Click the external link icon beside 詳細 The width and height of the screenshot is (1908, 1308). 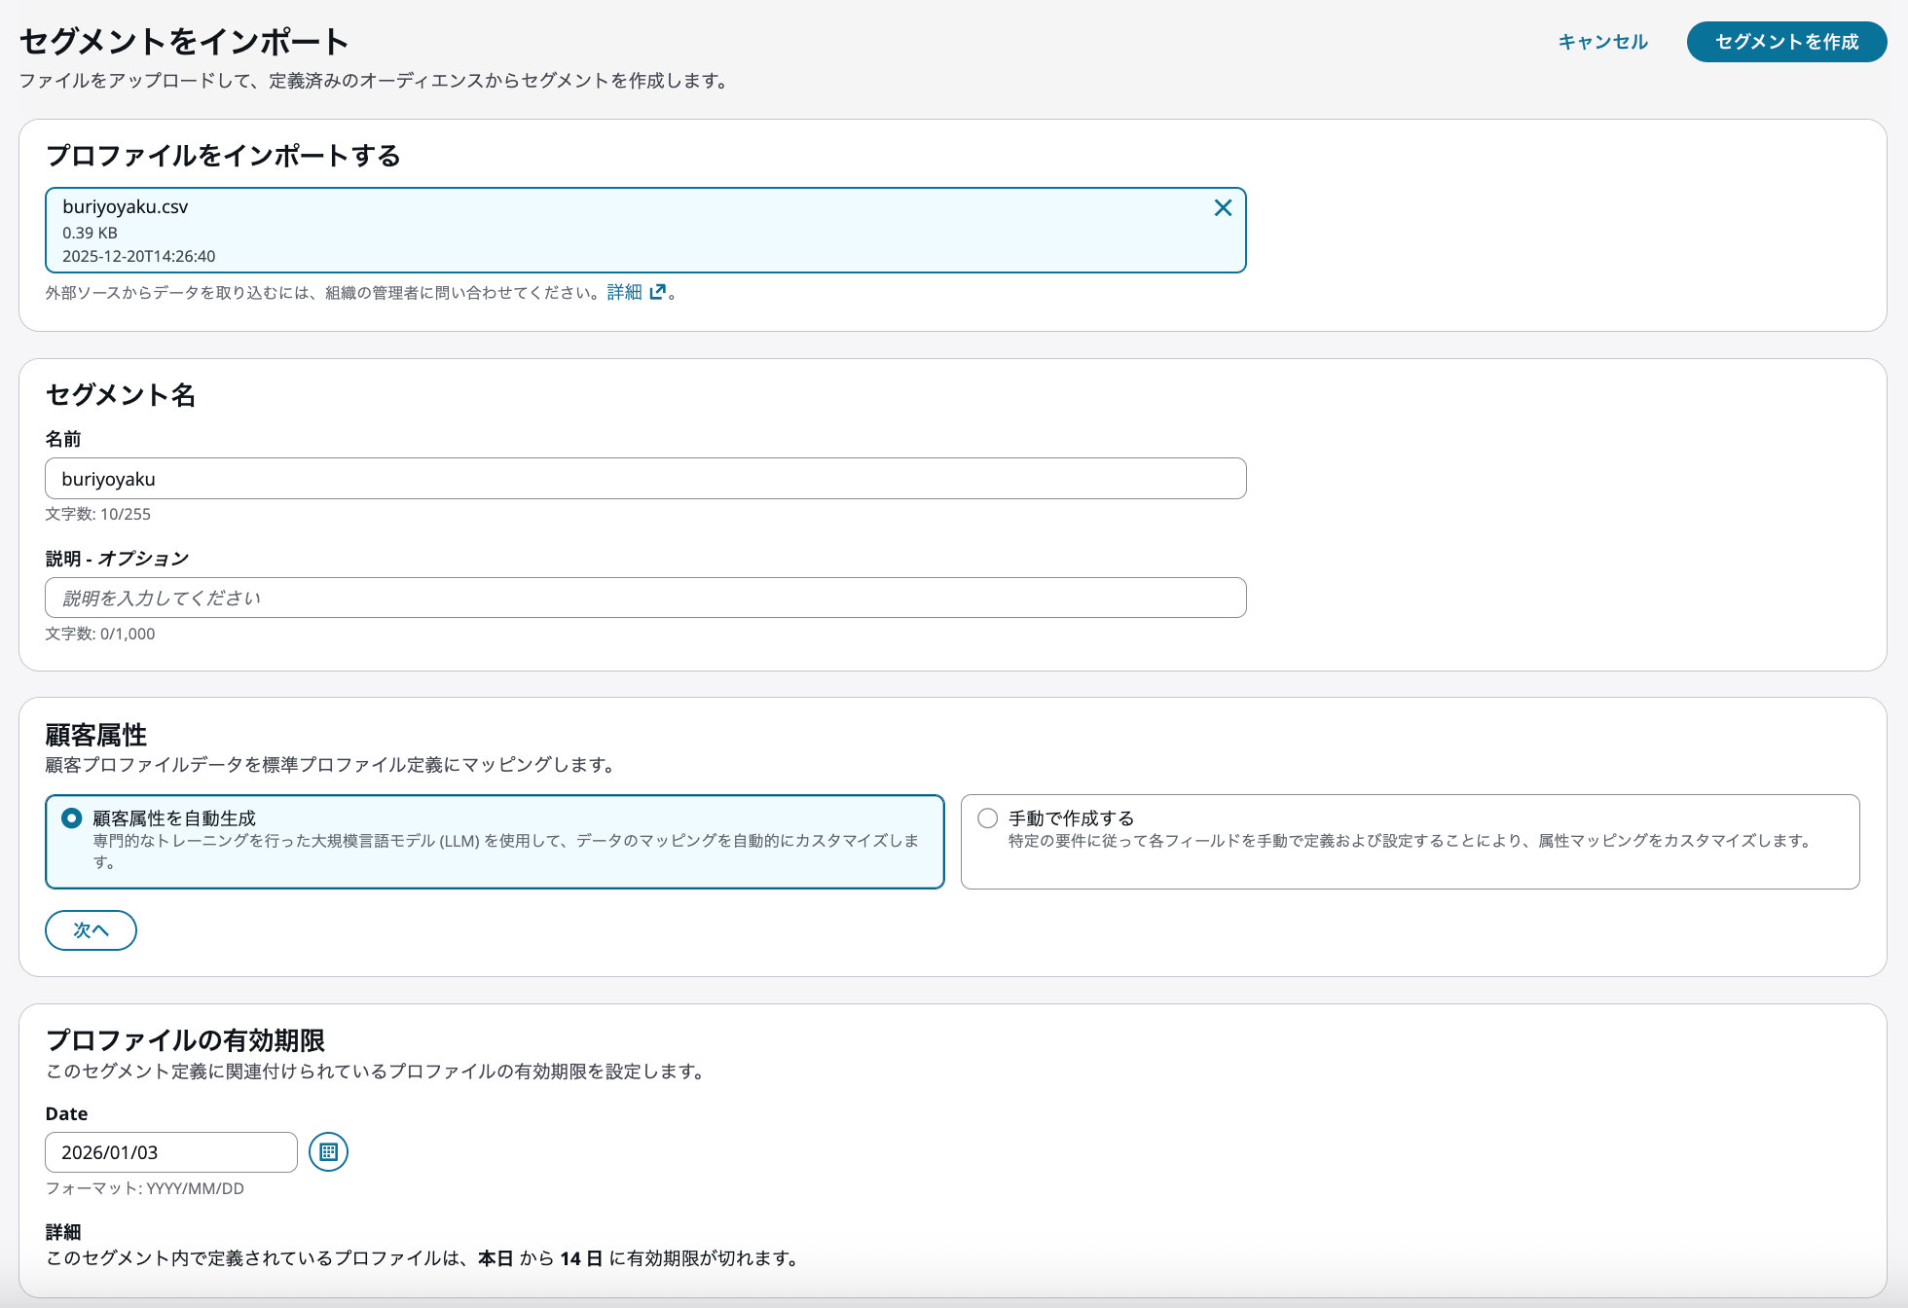658,292
